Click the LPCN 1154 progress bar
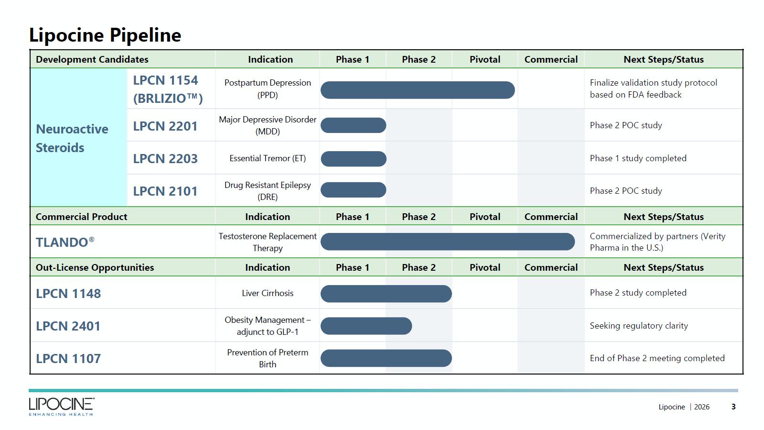Screen dimensions: 764x430 tap(418, 90)
